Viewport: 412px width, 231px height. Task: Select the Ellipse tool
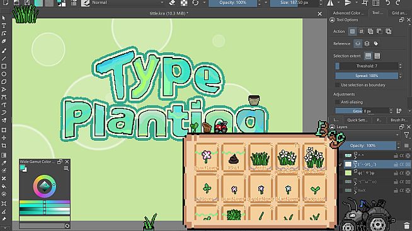tap(4, 74)
